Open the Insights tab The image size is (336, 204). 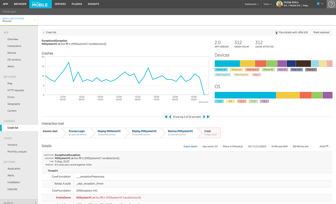click(94, 4)
